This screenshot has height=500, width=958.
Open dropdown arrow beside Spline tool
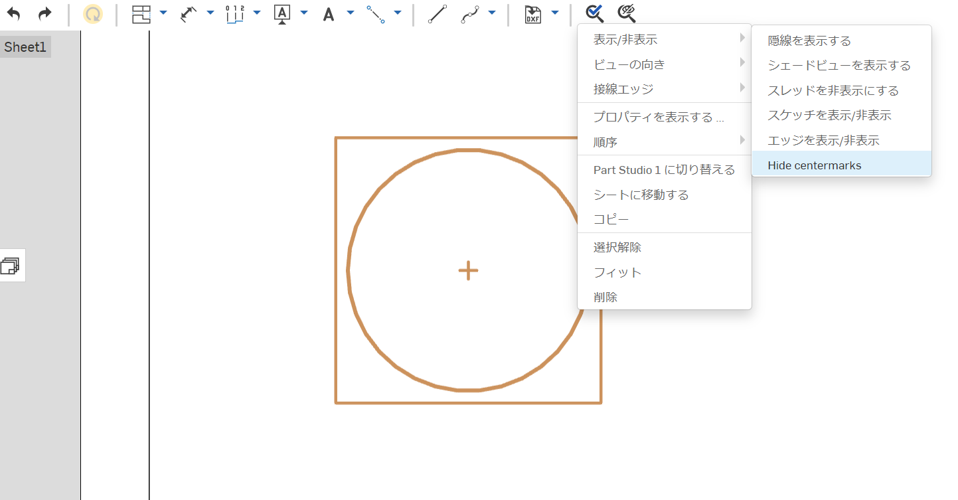click(x=493, y=13)
